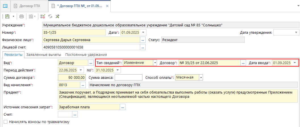Close the Договор ГПХ №_ tab
The image size is (300, 127).
[x=107, y=6]
